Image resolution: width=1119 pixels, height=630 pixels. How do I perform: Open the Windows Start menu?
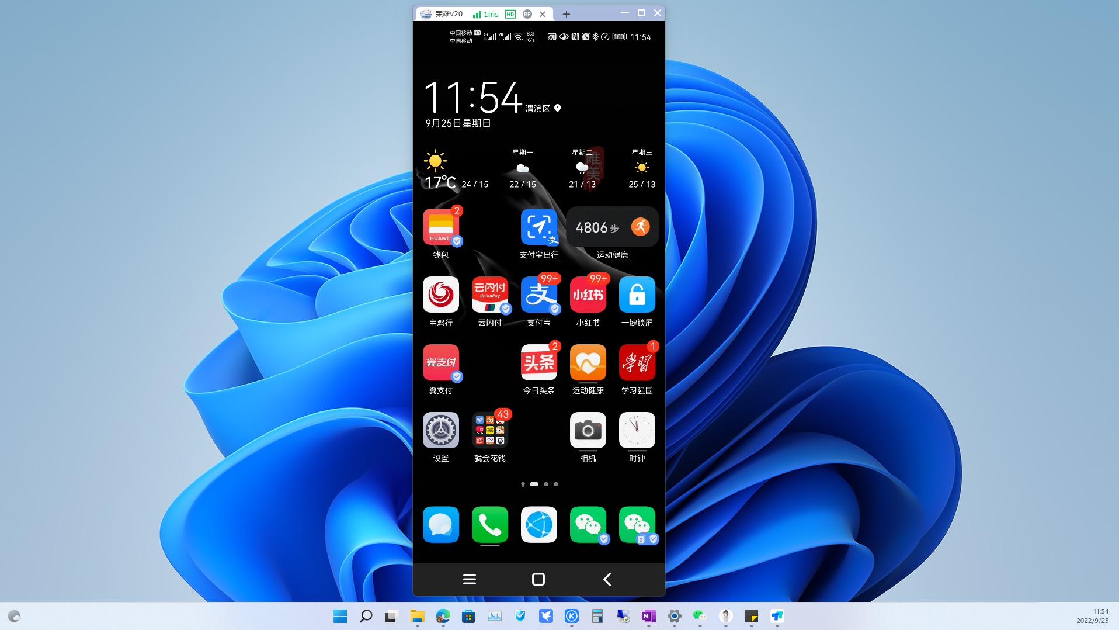click(340, 616)
